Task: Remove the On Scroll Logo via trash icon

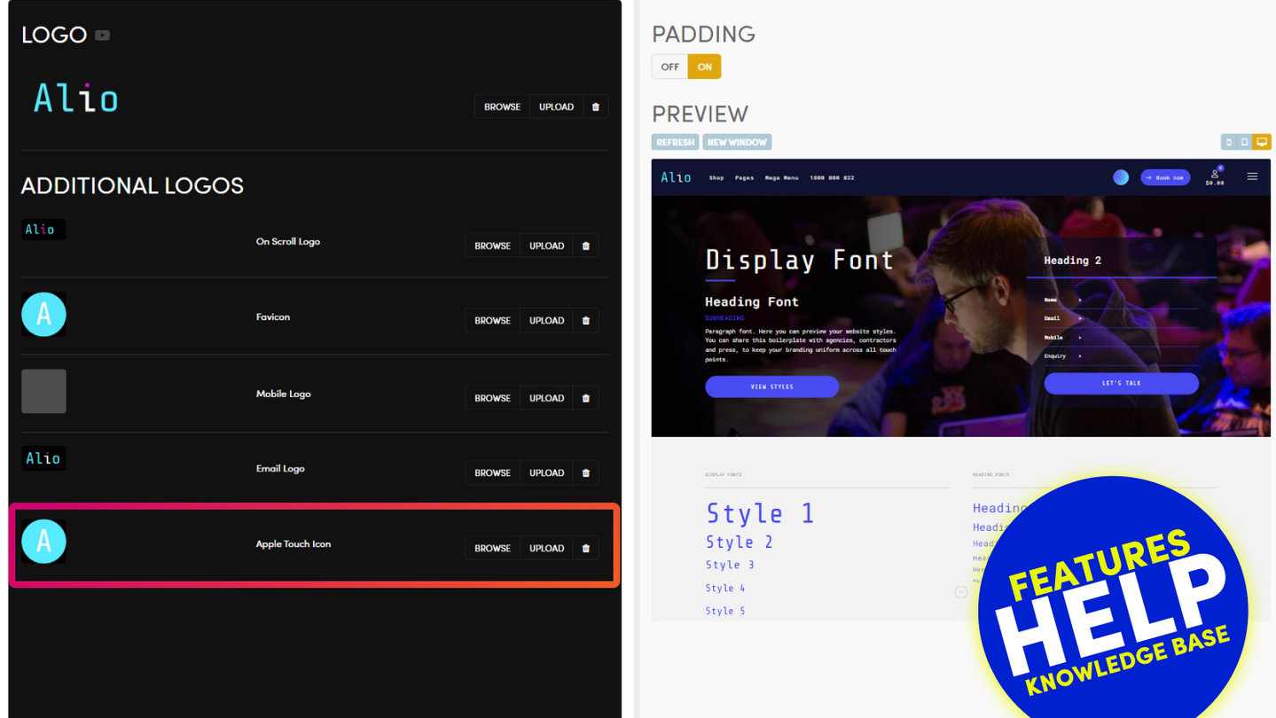Action: pyautogui.click(x=585, y=246)
